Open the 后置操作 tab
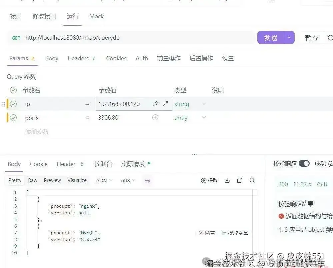The height and width of the screenshot is (268, 333). pyautogui.click(x=201, y=58)
